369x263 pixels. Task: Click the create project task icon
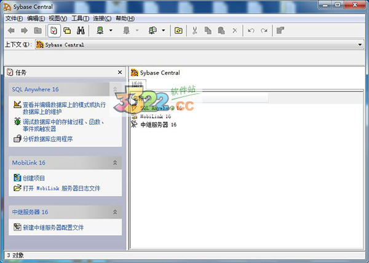(x=17, y=178)
